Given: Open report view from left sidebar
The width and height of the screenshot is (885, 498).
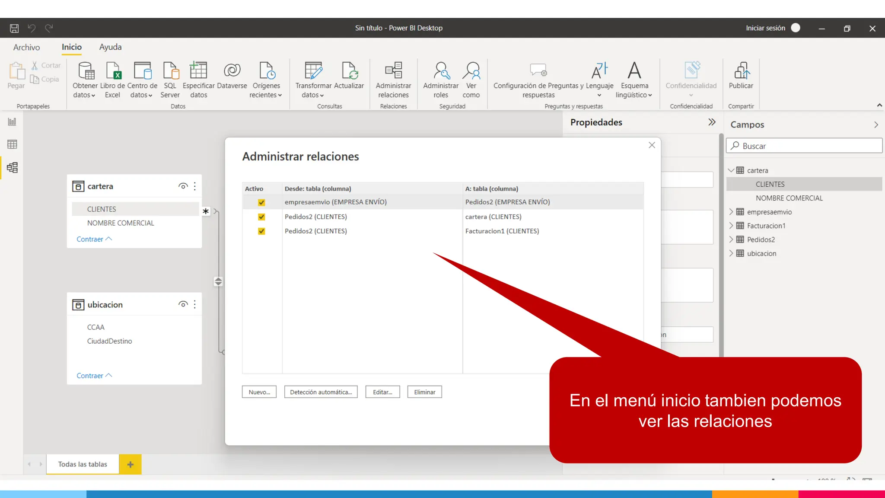Looking at the screenshot, I should pyautogui.click(x=12, y=122).
